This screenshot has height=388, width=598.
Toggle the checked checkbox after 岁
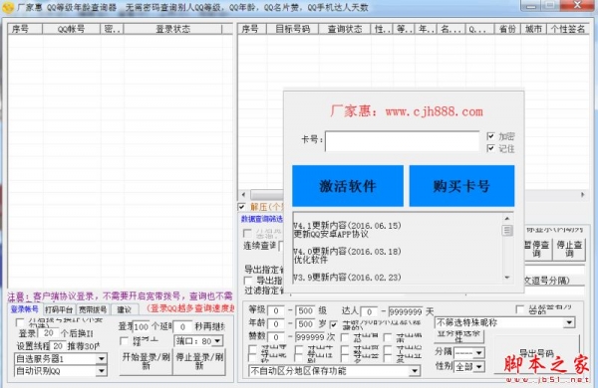334,324
